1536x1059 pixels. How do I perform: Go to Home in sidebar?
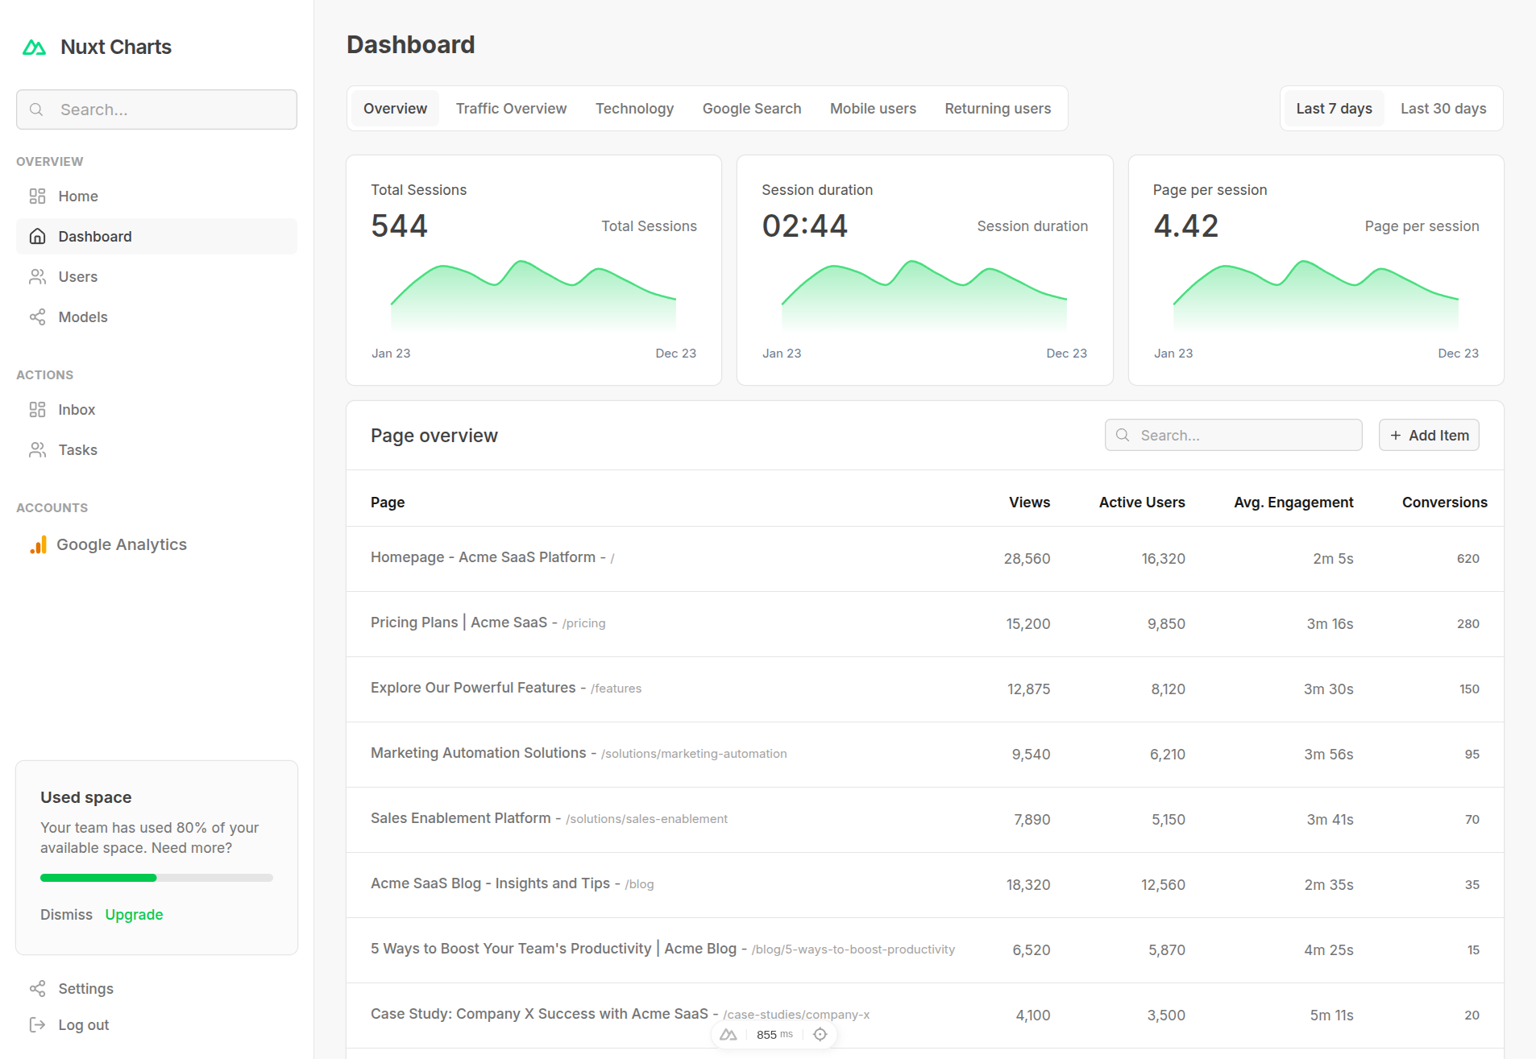click(156, 196)
